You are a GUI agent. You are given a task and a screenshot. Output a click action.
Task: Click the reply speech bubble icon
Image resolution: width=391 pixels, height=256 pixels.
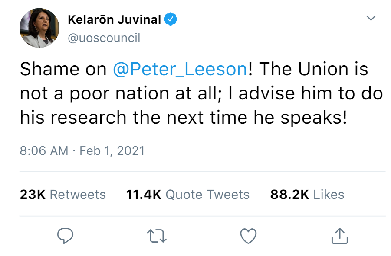pyautogui.click(x=65, y=236)
